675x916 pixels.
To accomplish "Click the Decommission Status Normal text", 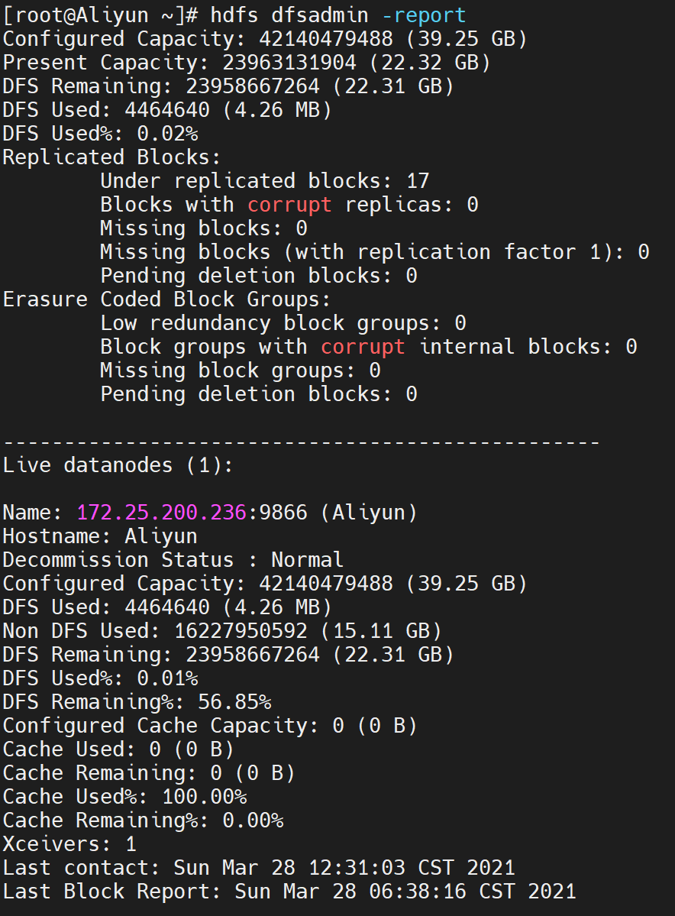I will tap(173, 560).
